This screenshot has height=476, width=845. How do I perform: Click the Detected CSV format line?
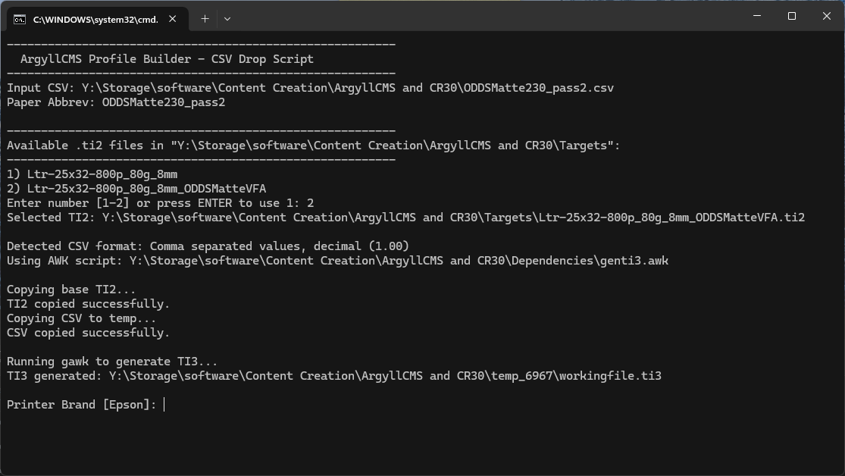coord(208,246)
